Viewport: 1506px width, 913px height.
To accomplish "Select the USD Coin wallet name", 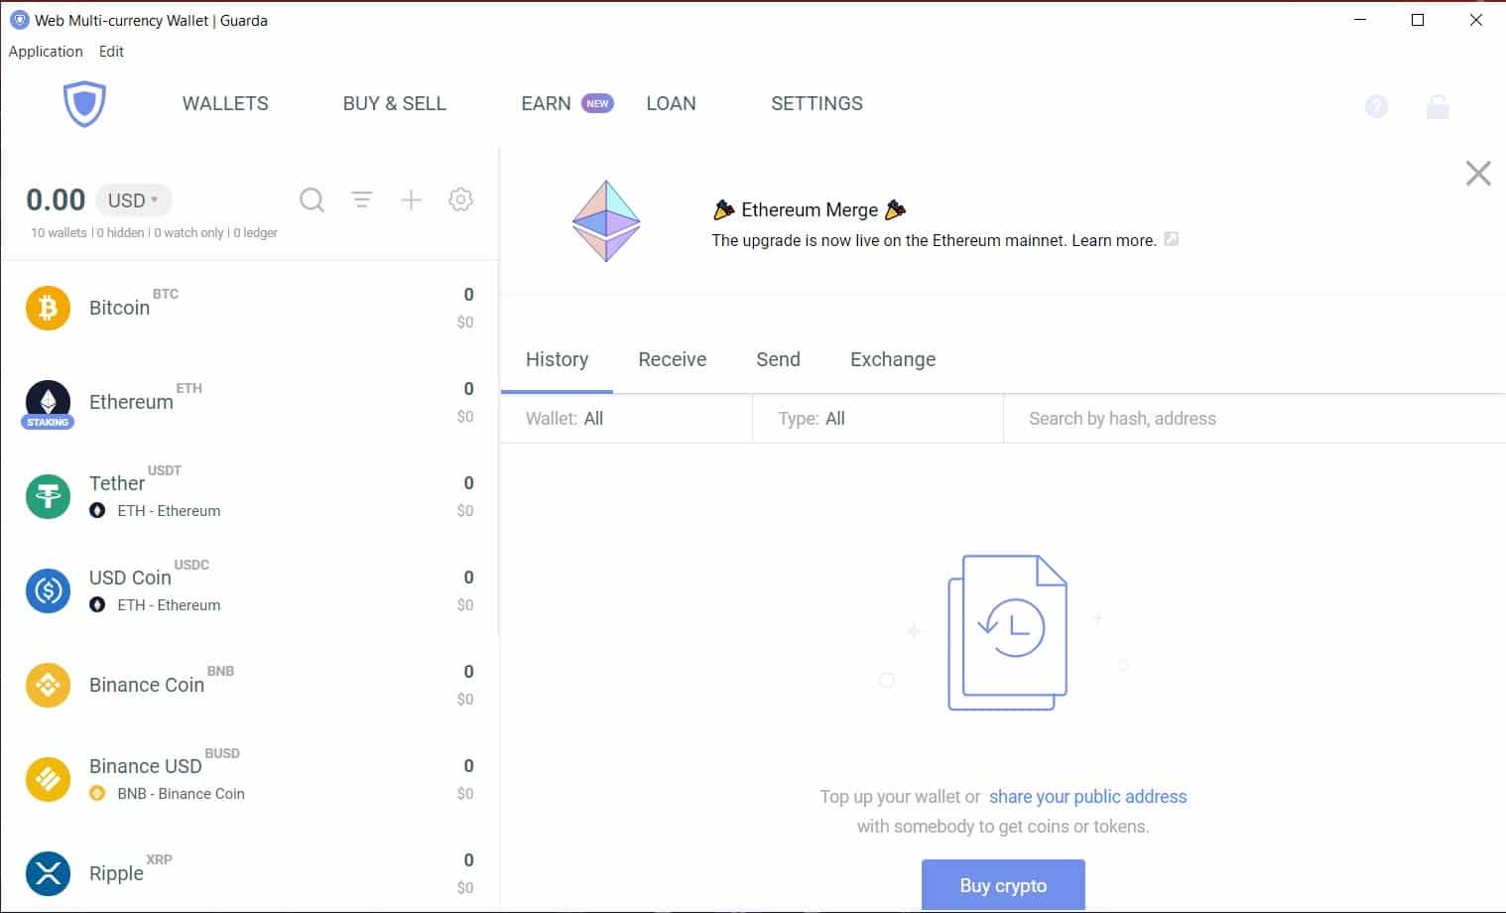I will 130,578.
